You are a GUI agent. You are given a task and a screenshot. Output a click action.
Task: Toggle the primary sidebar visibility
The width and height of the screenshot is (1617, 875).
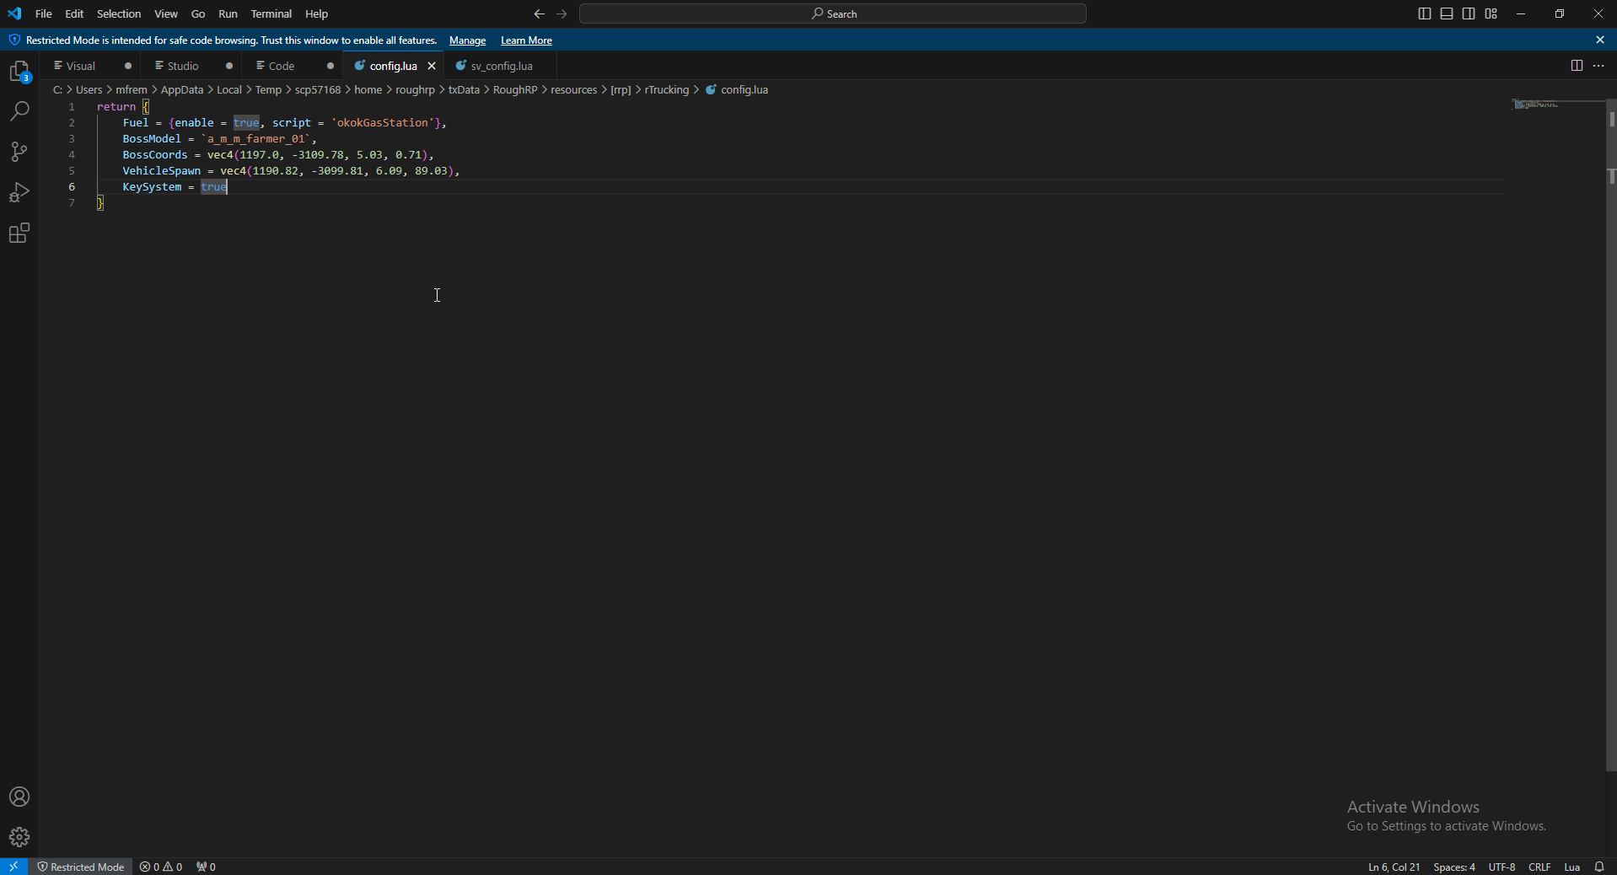(1424, 13)
